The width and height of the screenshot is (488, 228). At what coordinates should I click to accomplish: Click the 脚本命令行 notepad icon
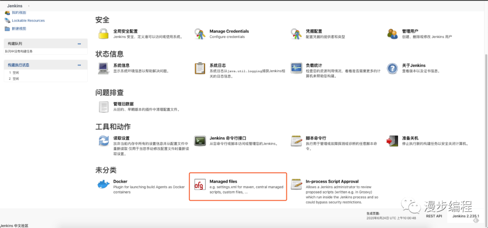[x=296, y=141]
